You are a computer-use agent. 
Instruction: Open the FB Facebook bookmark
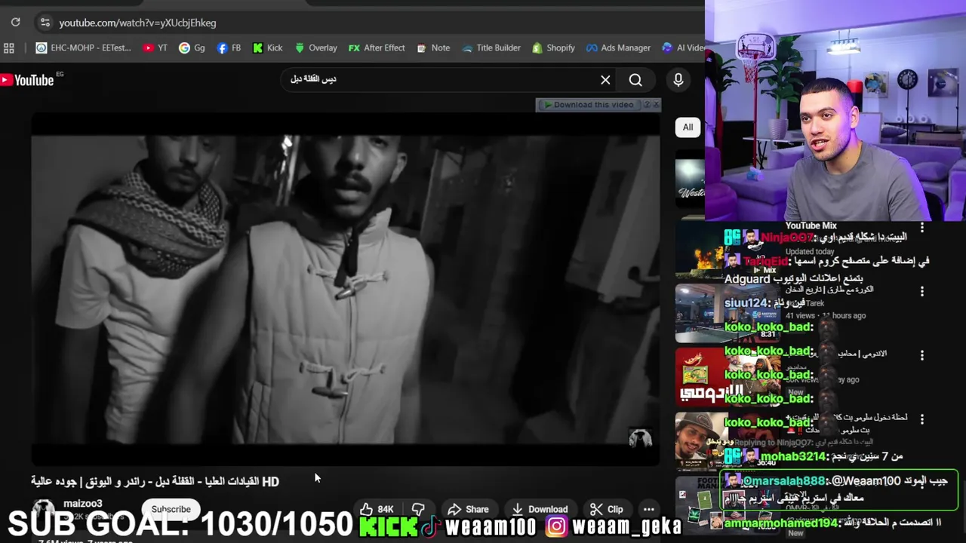pyautogui.click(x=229, y=48)
